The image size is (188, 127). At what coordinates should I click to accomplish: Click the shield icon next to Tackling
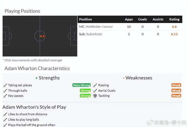(95, 96)
